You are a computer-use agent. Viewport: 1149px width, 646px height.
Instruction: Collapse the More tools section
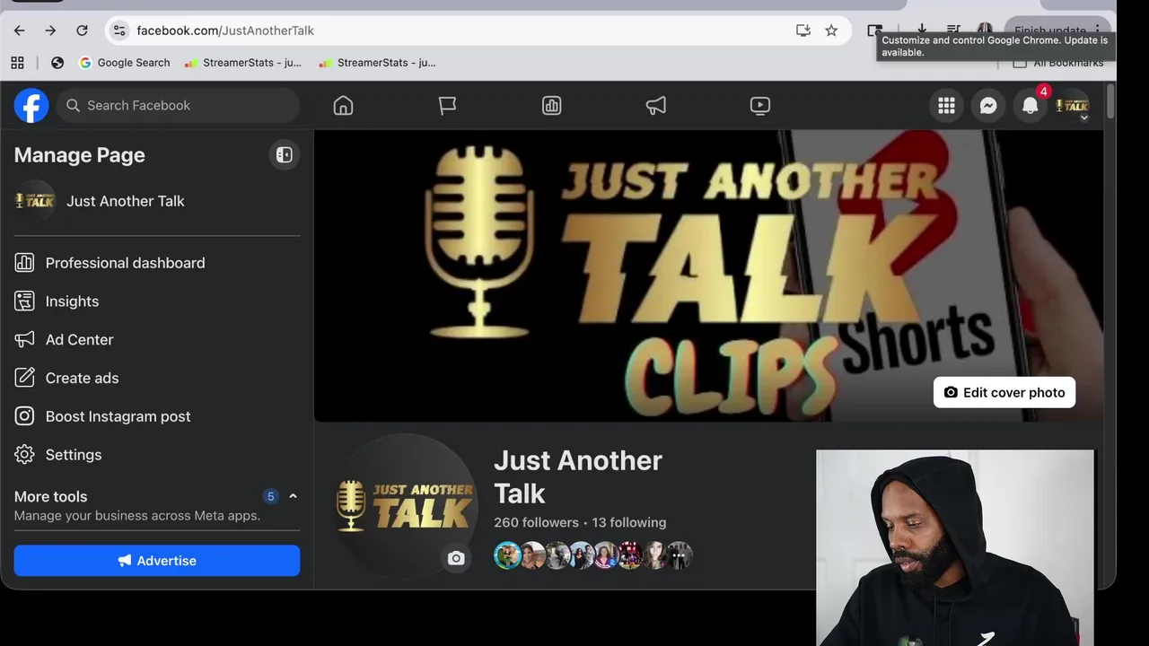pos(293,496)
